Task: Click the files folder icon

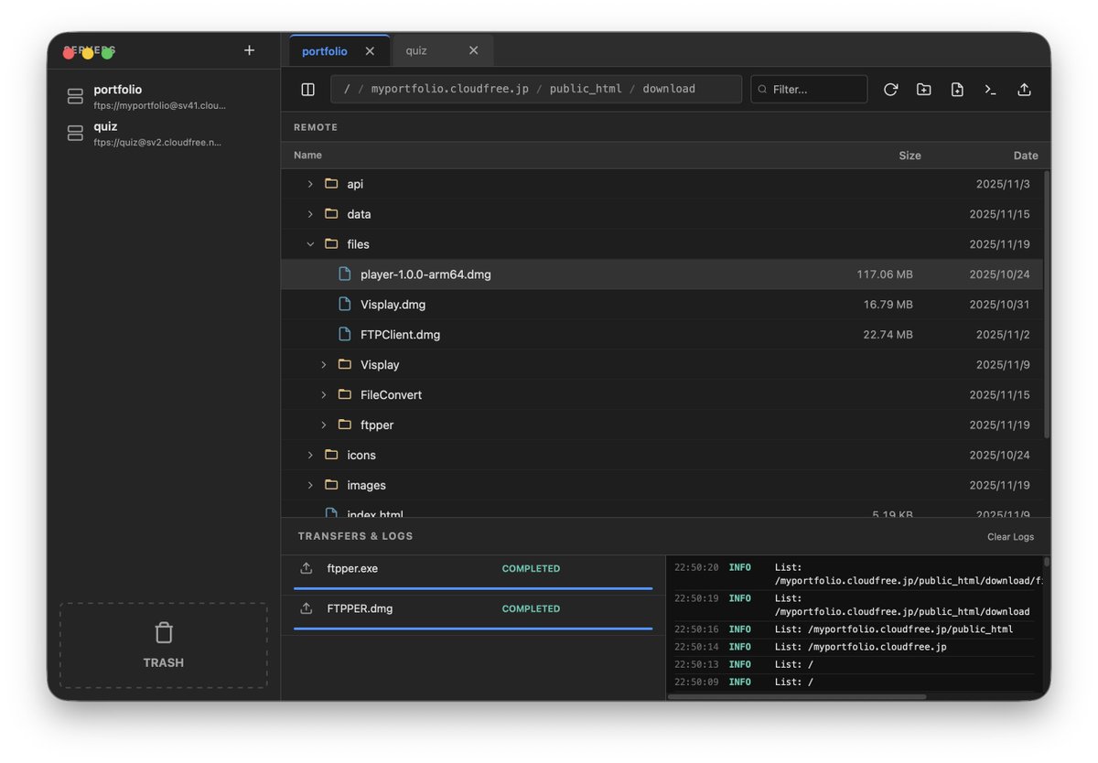Action: pos(331,244)
